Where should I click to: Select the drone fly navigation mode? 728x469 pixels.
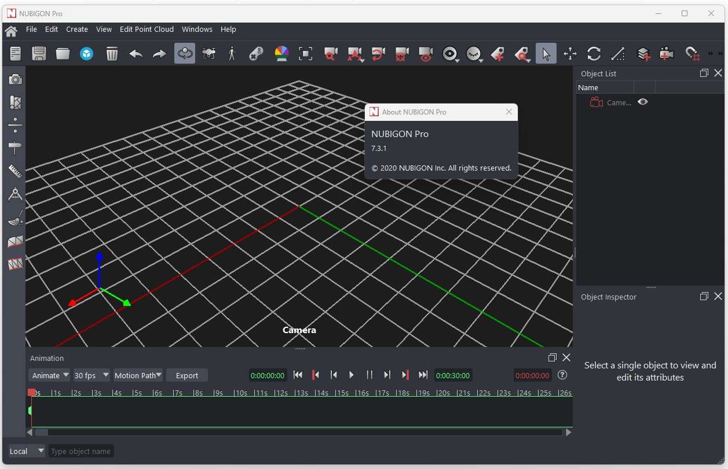(x=208, y=54)
